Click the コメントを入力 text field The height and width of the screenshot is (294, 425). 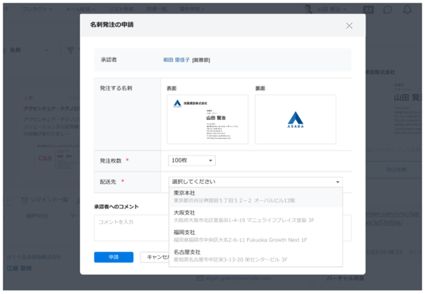131,228
